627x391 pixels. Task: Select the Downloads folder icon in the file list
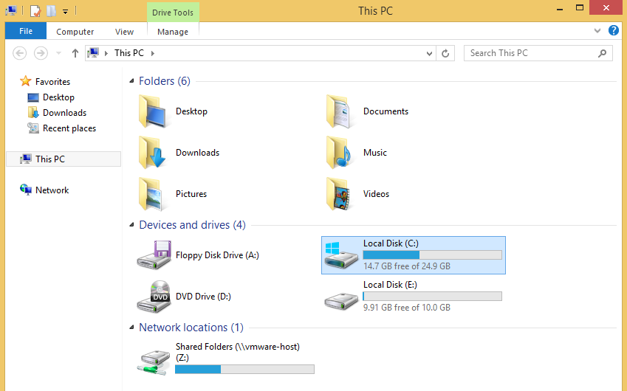(153, 153)
